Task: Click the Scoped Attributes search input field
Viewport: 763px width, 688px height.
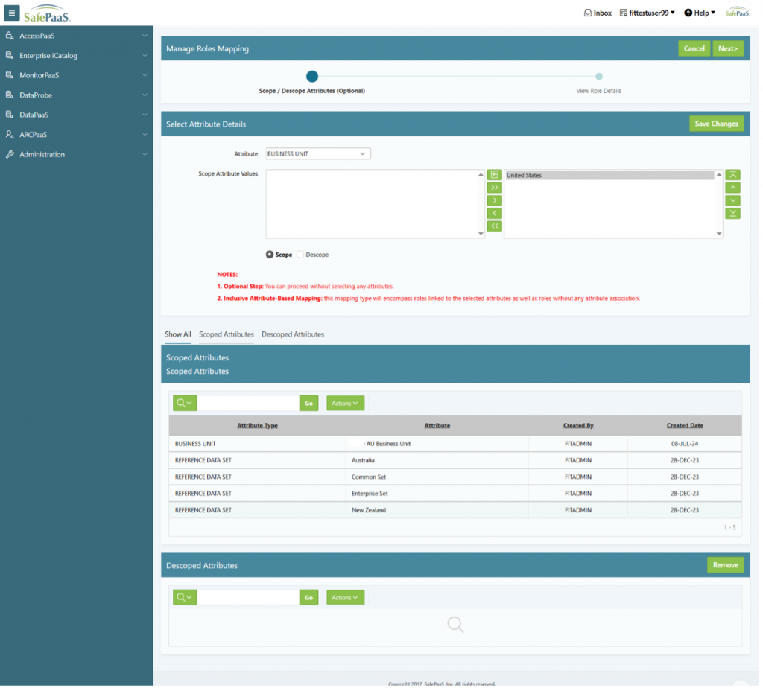Action: (x=248, y=403)
